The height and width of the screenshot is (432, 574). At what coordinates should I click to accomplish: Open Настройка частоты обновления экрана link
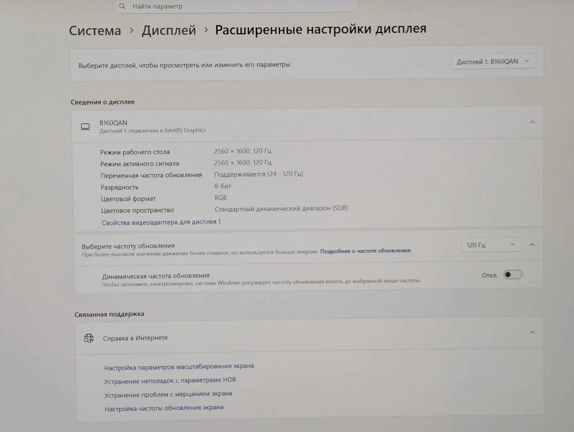164,408
